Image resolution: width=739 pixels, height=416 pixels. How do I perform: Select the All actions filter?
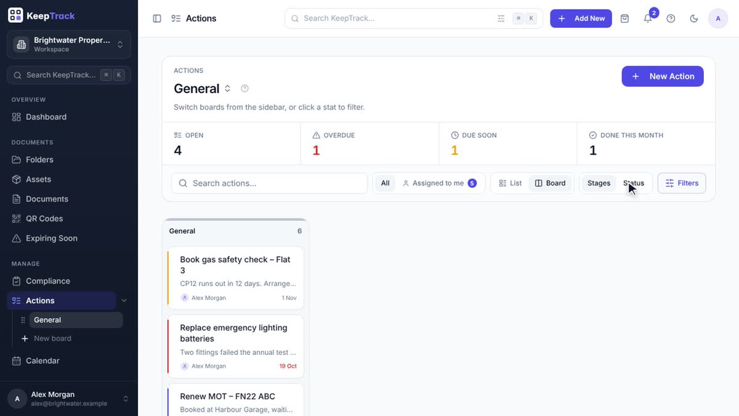pyautogui.click(x=385, y=183)
